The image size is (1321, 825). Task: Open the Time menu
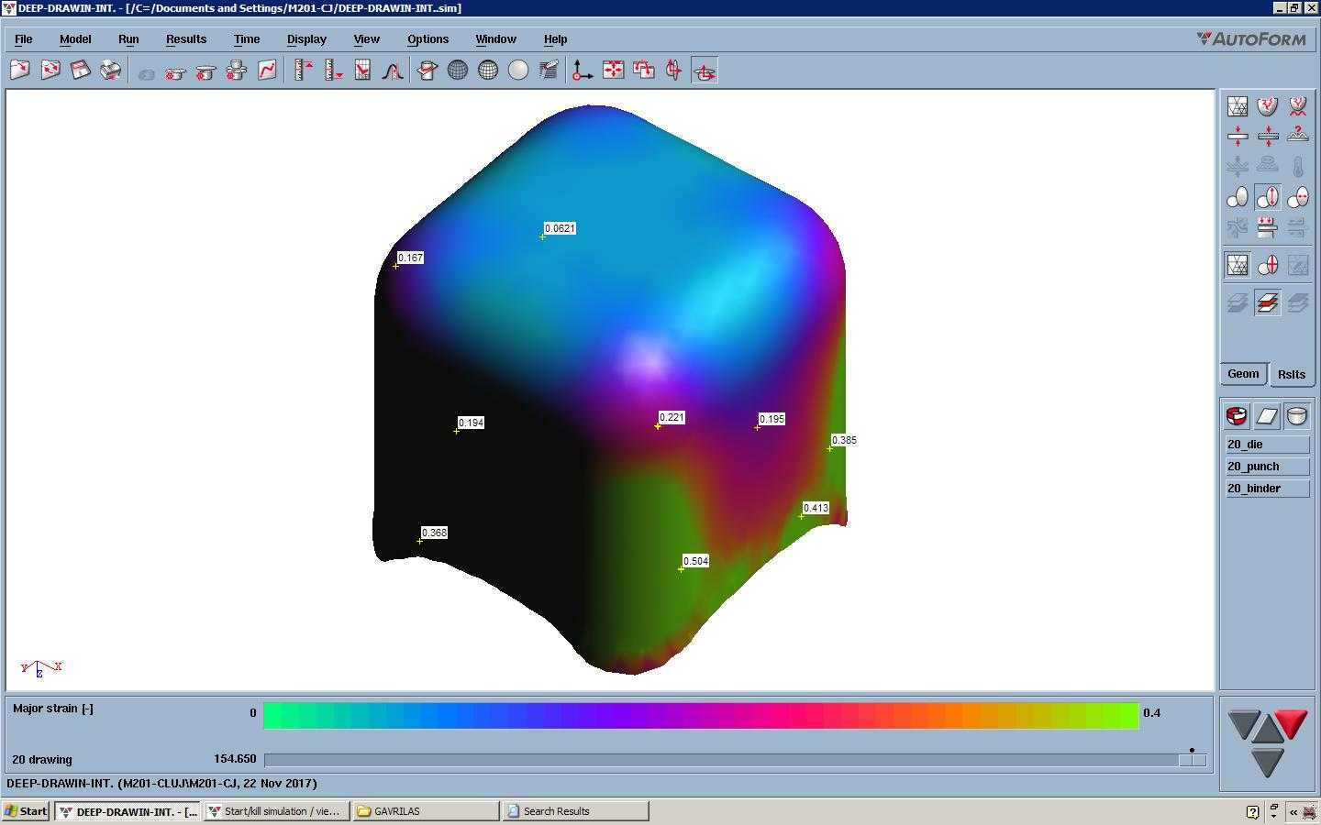[247, 39]
